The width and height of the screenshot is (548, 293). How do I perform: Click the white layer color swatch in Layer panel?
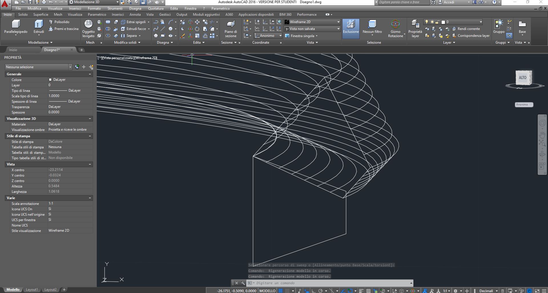[443, 22]
